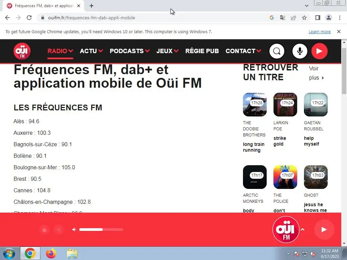347x260 pixels.
Task: Click the 'long train running' title
Action: pos(253,147)
